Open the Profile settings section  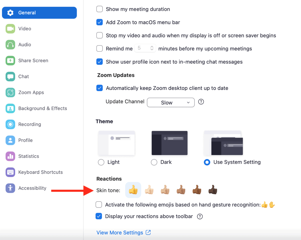point(25,140)
